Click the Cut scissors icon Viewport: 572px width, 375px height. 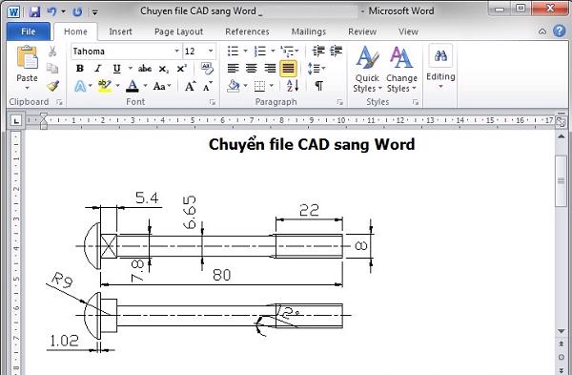click(x=52, y=52)
